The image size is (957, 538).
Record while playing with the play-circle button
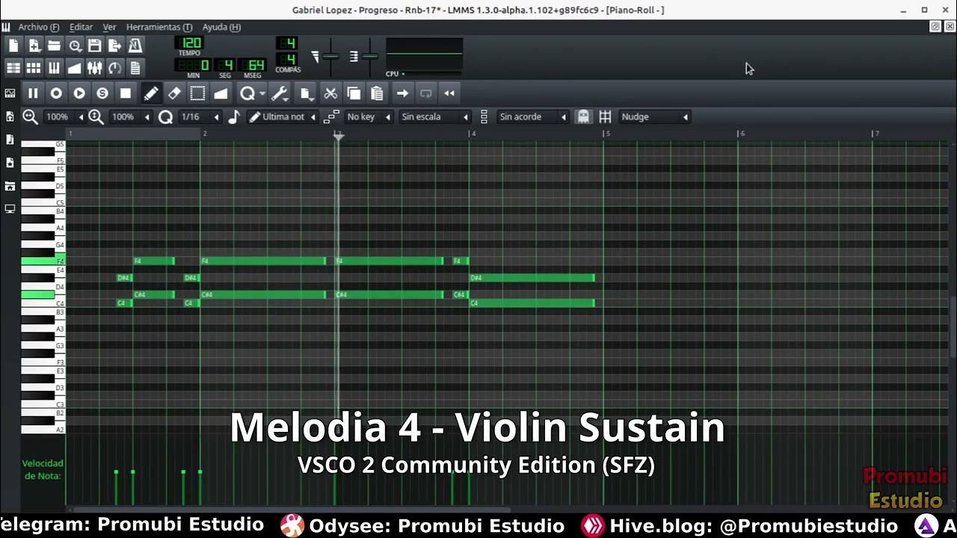coord(79,93)
